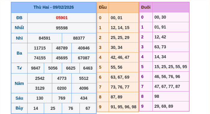Click the first prize number 95598
The height and width of the screenshot is (114, 210).
62,28
